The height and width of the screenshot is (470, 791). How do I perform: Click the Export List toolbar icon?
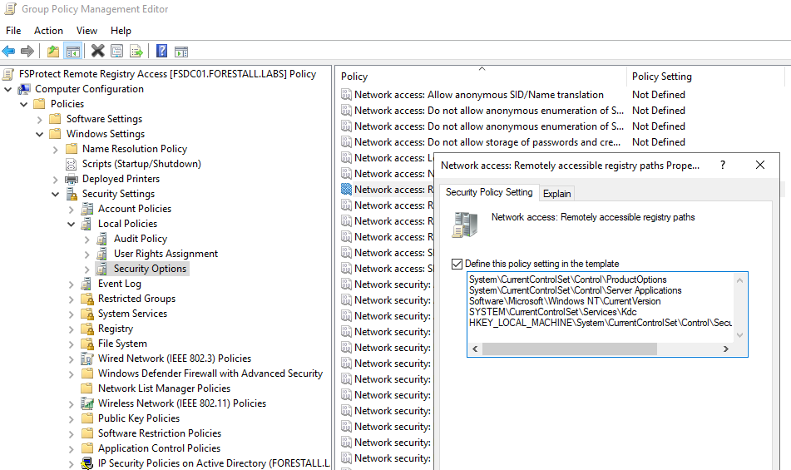pyautogui.click(x=136, y=51)
